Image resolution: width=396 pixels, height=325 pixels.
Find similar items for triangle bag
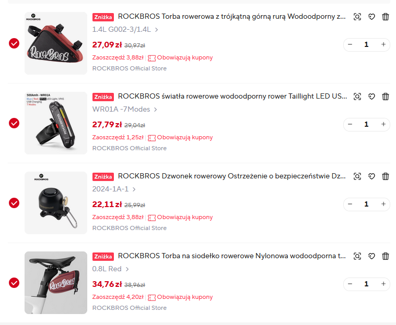[x=357, y=17]
